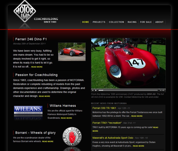Pause the video with the pause button
178x151 pixels.
click(x=93, y=90)
